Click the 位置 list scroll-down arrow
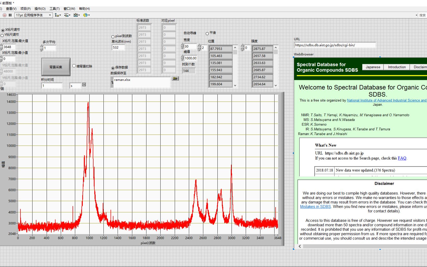Screen dimensions: 427x267 [235, 85]
